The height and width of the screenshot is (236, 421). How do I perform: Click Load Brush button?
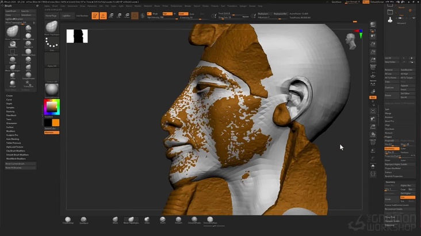point(12,11)
